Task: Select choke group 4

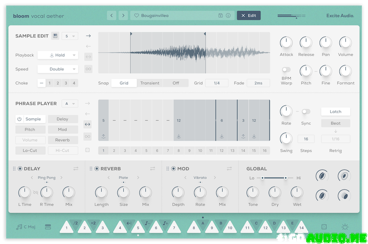Action: tap(74, 83)
